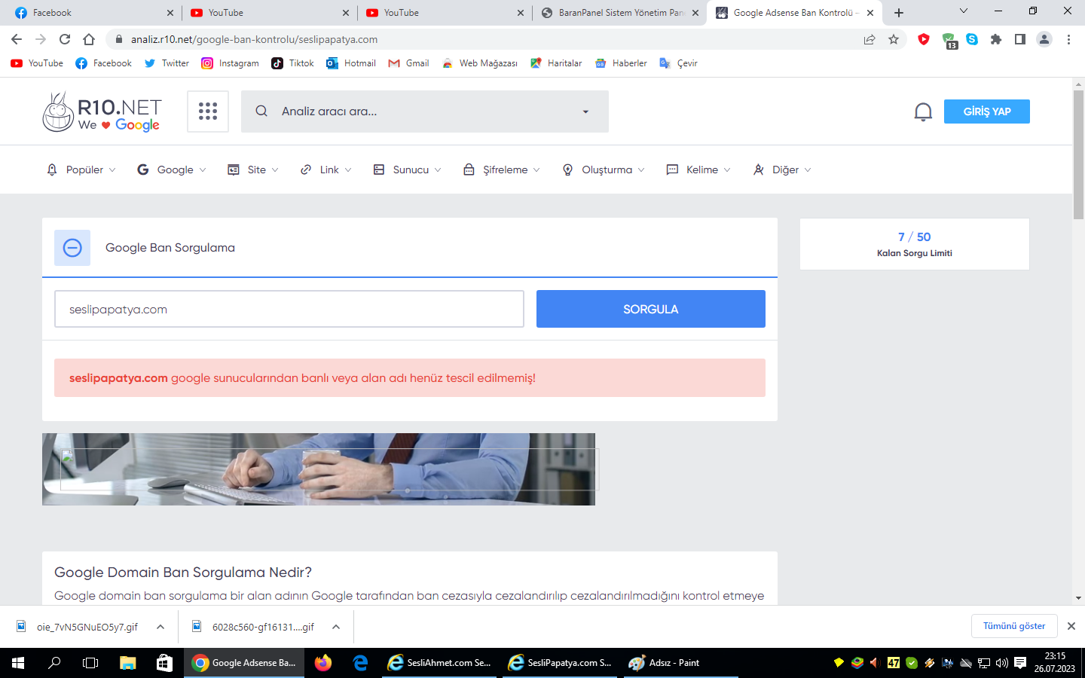1085x678 pixels.
Task: Open the Chrome profile avatar
Action: click(1044, 39)
